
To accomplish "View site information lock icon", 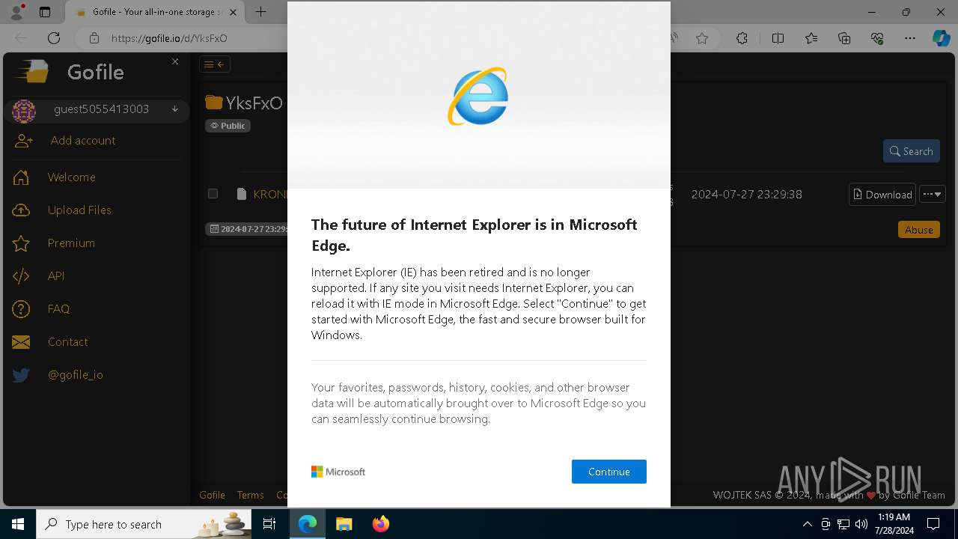I will tap(94, 38).
